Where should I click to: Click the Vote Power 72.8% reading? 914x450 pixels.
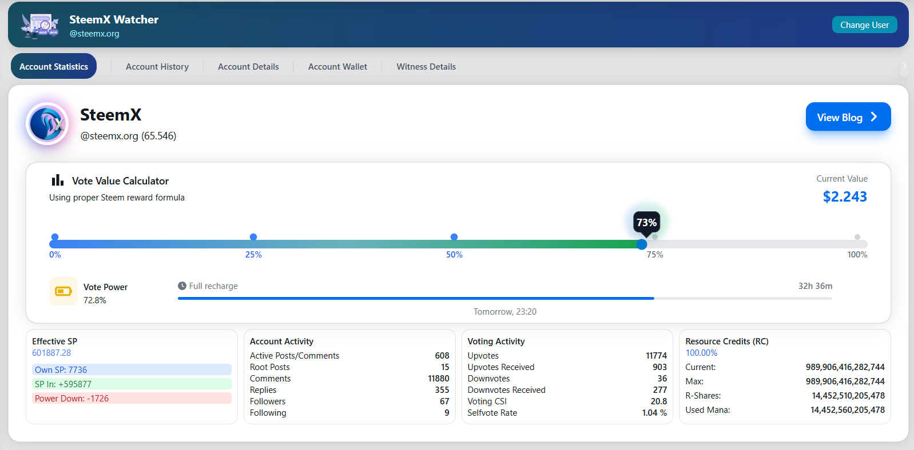pyautogui.click(x=95, y=300)
